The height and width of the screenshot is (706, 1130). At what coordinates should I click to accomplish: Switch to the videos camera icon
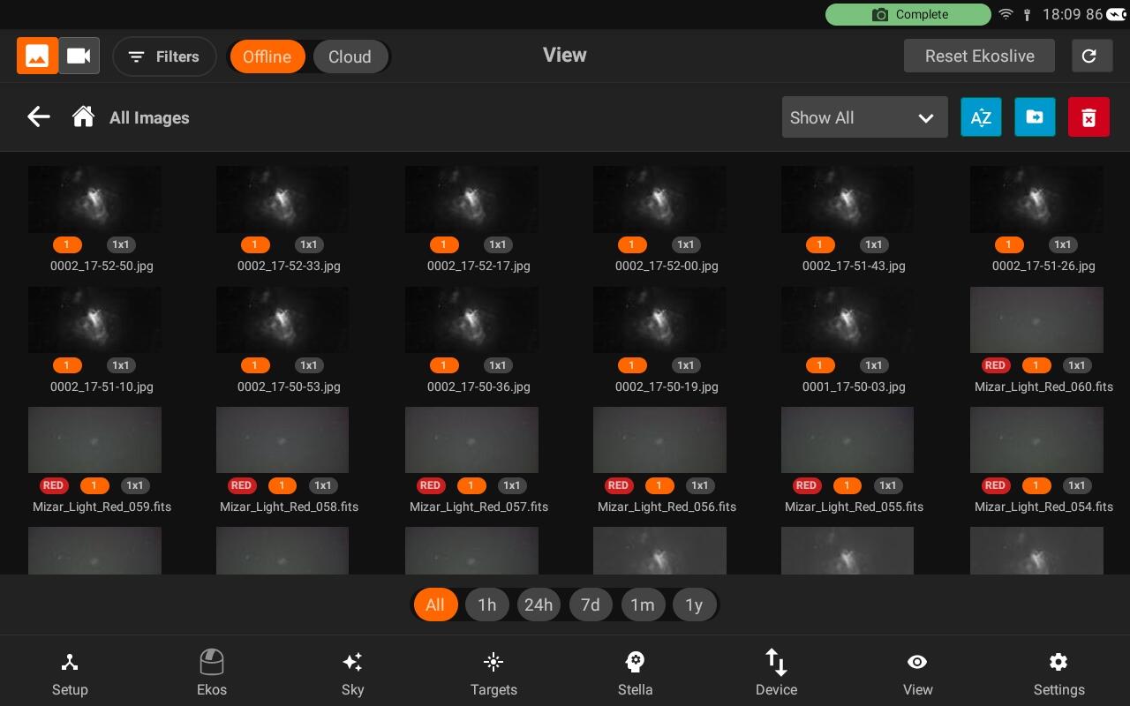[x=79, y=56]
